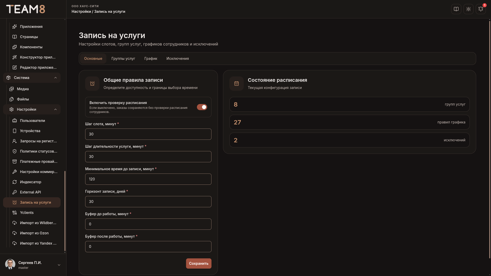
Task: Click the Шаг слота input field
Action: [148, 134]
